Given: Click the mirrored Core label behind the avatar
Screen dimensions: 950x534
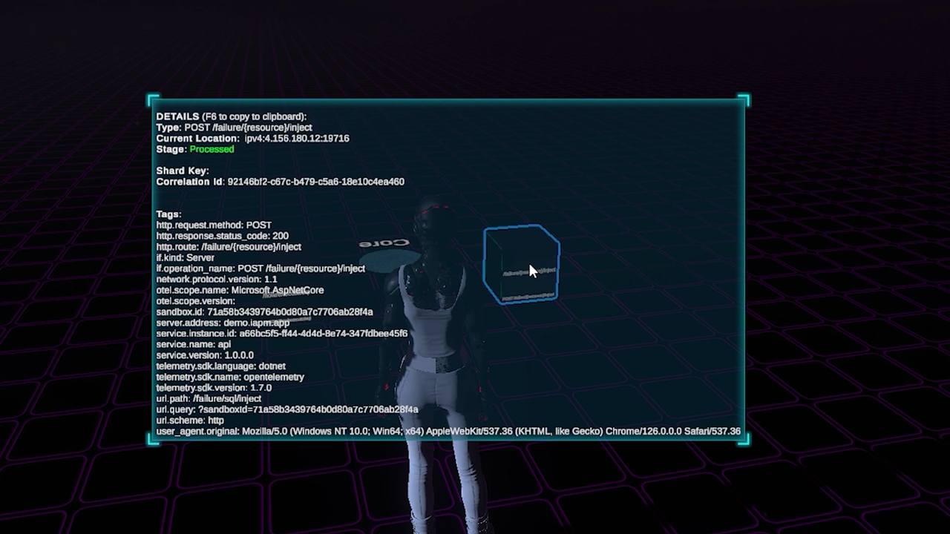Looking at the screenshot, I should point(384,243).
